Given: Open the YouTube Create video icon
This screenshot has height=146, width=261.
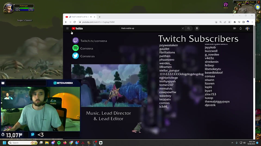Looking at the screenshot, I should [x=234, y=28].
